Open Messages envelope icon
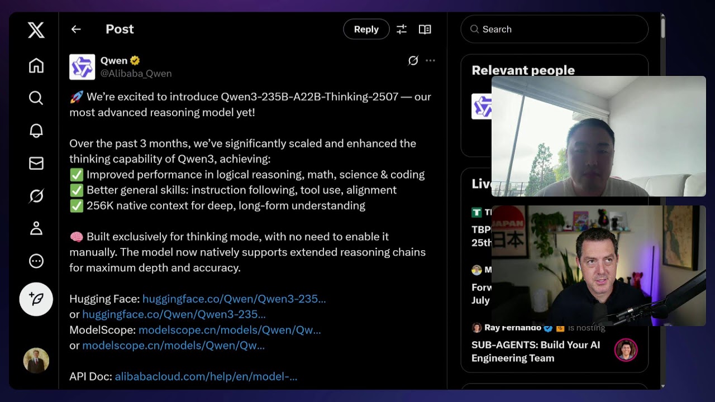This screenshot has width=715, height=402. [36, 163]
